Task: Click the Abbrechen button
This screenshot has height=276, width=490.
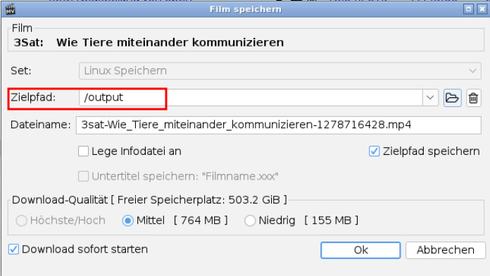Action: point(446,250)
